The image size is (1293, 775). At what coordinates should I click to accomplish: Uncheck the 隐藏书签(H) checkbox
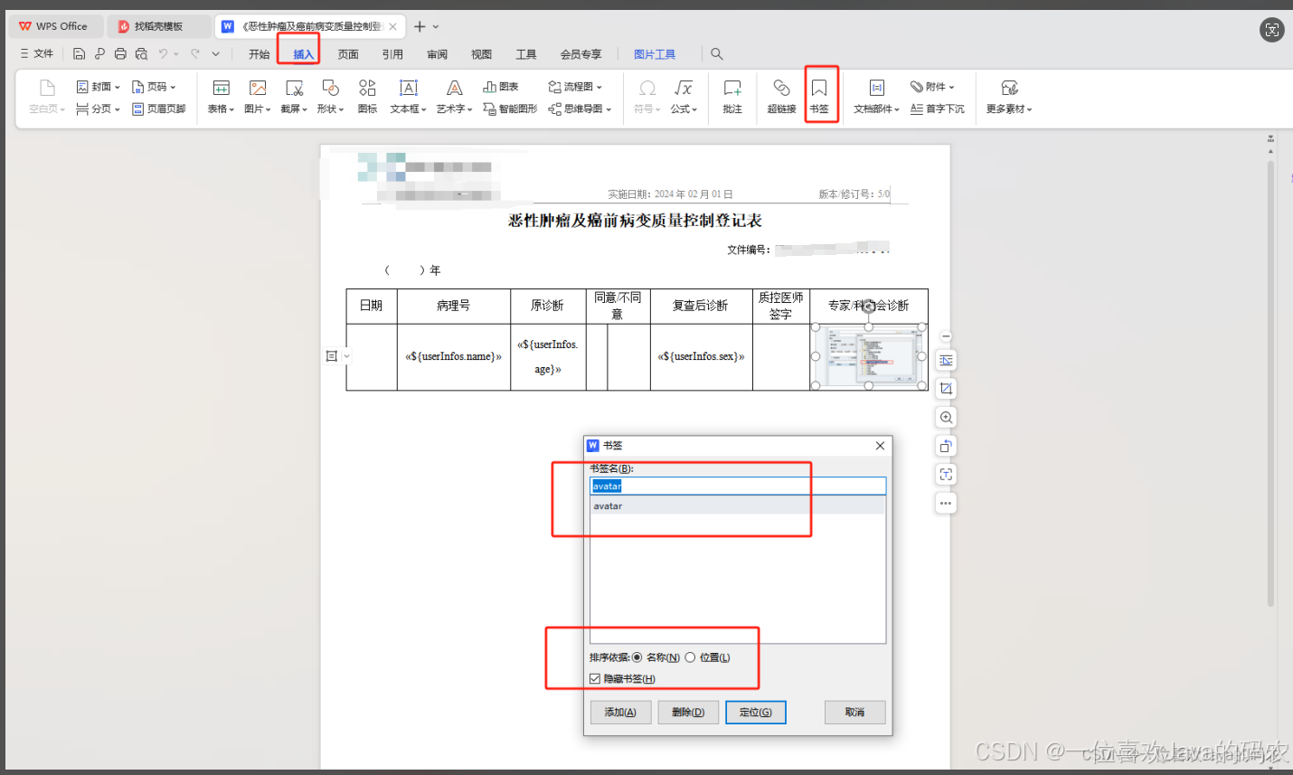pyautogui.click(x=595, y=678)
